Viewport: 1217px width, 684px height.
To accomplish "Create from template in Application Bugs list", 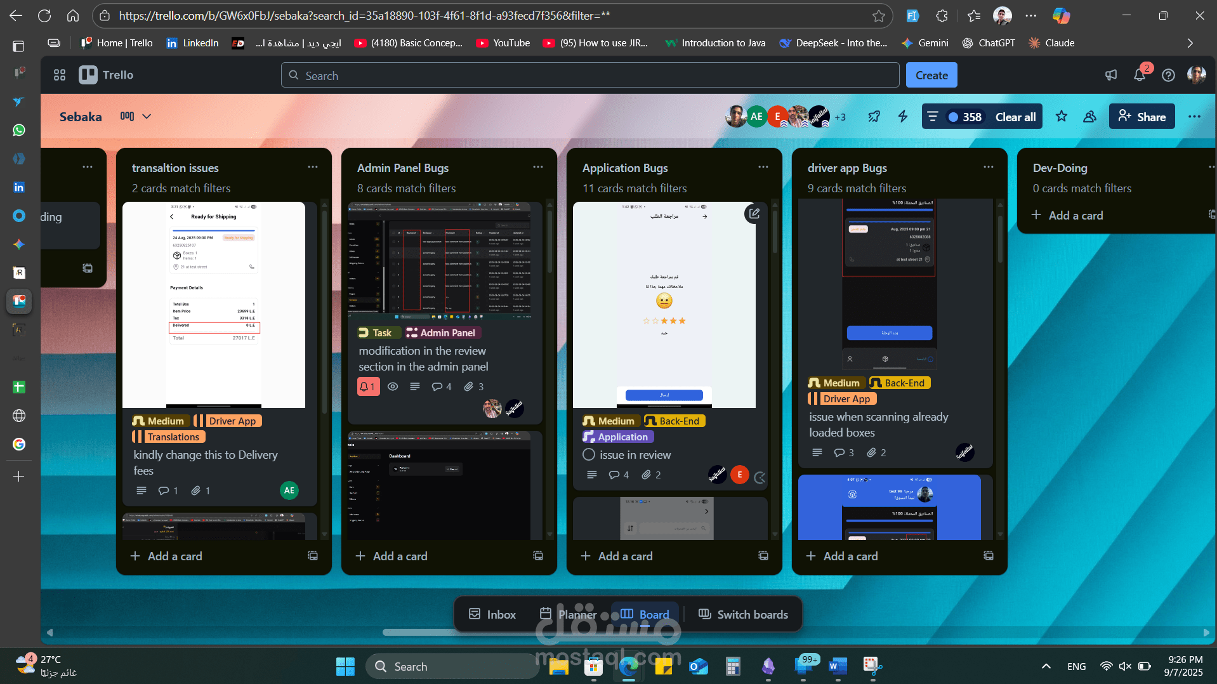I will pyautogui.click(x=763, y=556).
